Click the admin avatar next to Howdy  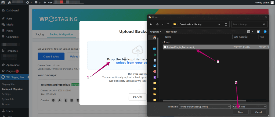272,3
